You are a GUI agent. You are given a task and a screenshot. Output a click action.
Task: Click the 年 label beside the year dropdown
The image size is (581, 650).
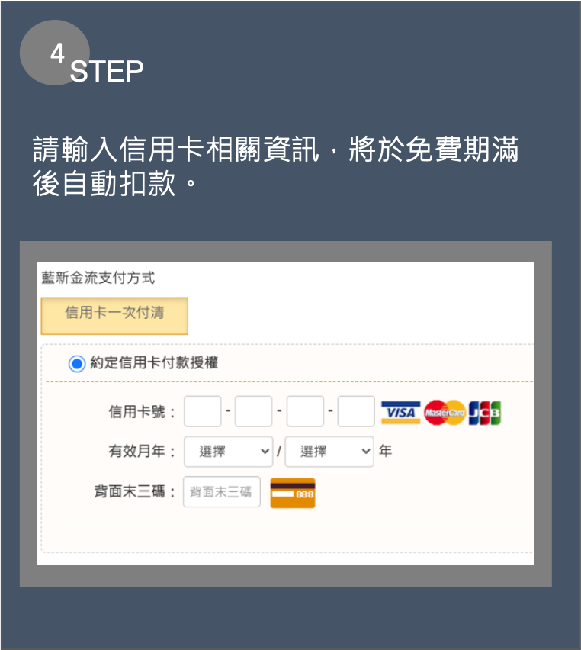coord(385,451)
